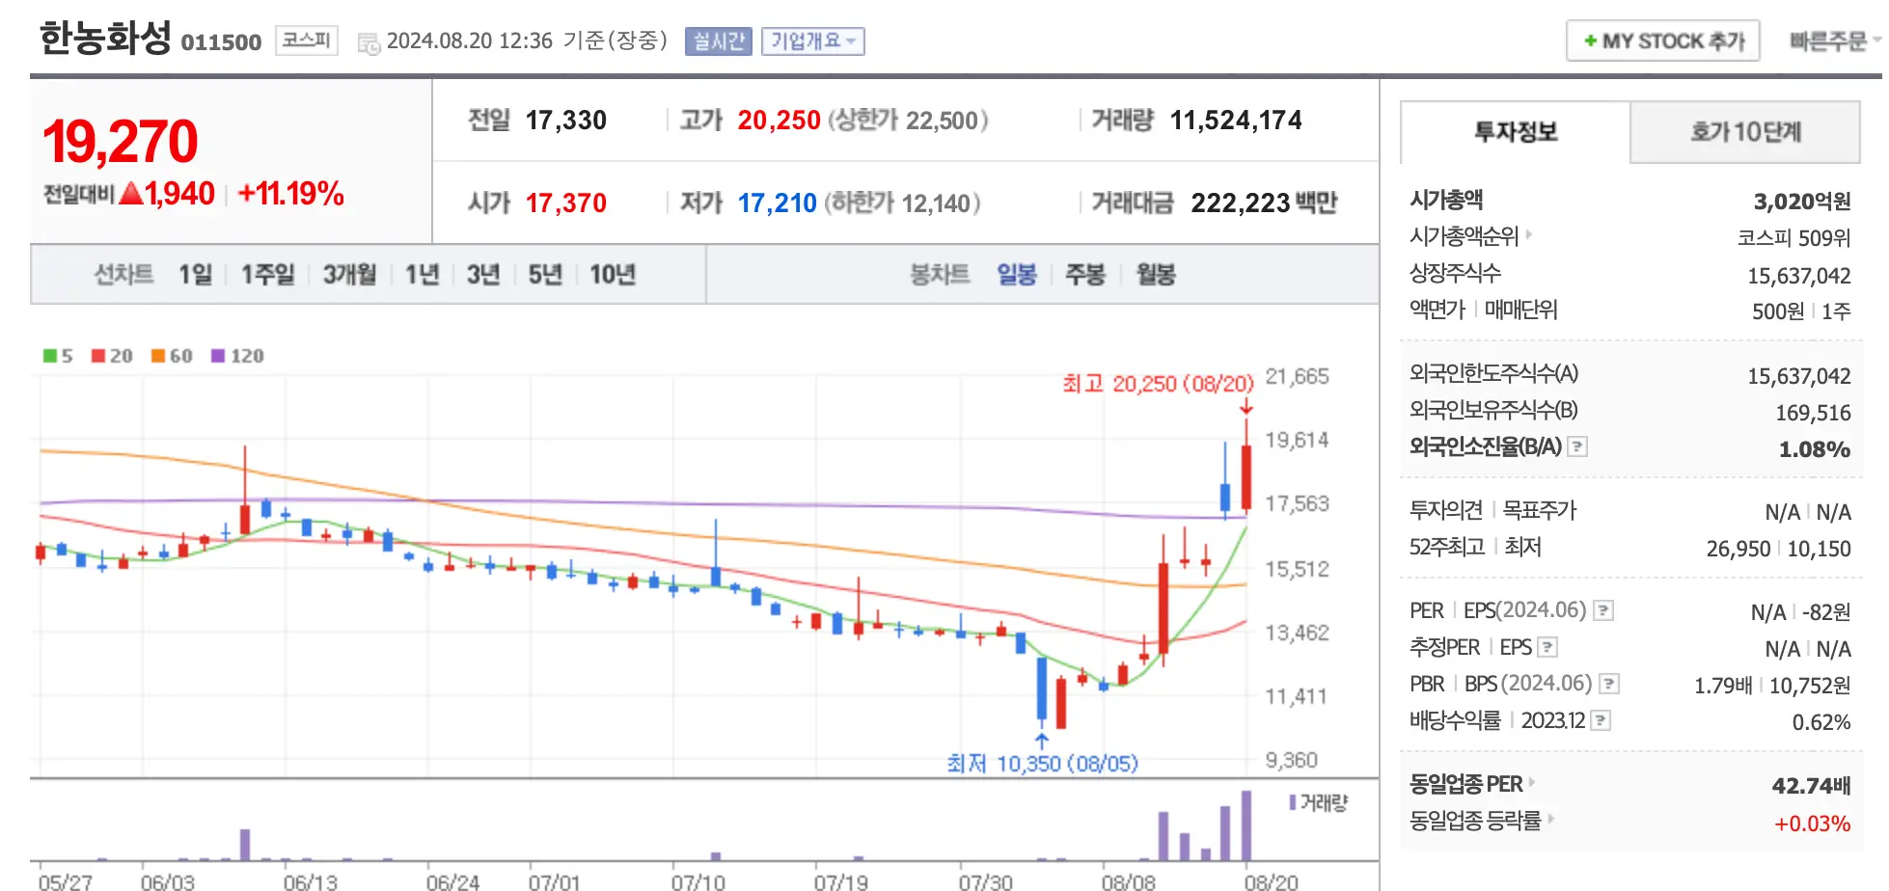
Task: Click help icon next to PER EPS(2024.06)
Action: click(1603, 610)
